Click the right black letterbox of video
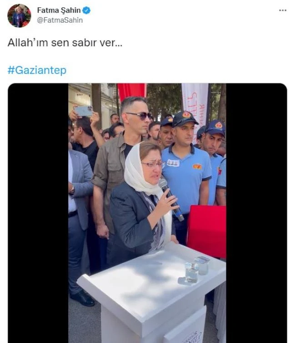This screenshot has width=291, height=343. pyautogui.click(x=256, y=213)
